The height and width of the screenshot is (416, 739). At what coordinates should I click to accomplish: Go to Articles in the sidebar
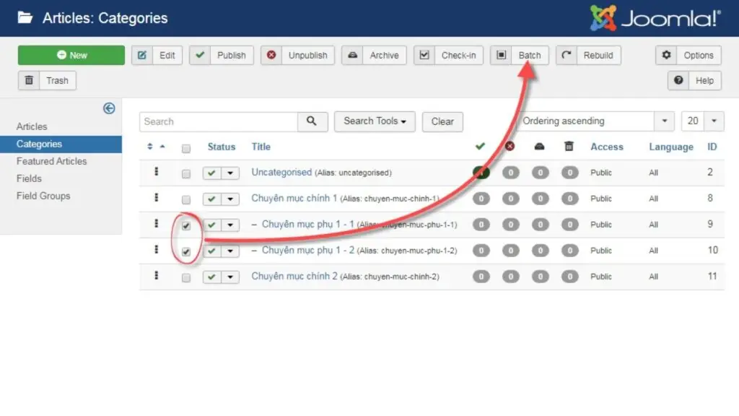pos(32,126)
